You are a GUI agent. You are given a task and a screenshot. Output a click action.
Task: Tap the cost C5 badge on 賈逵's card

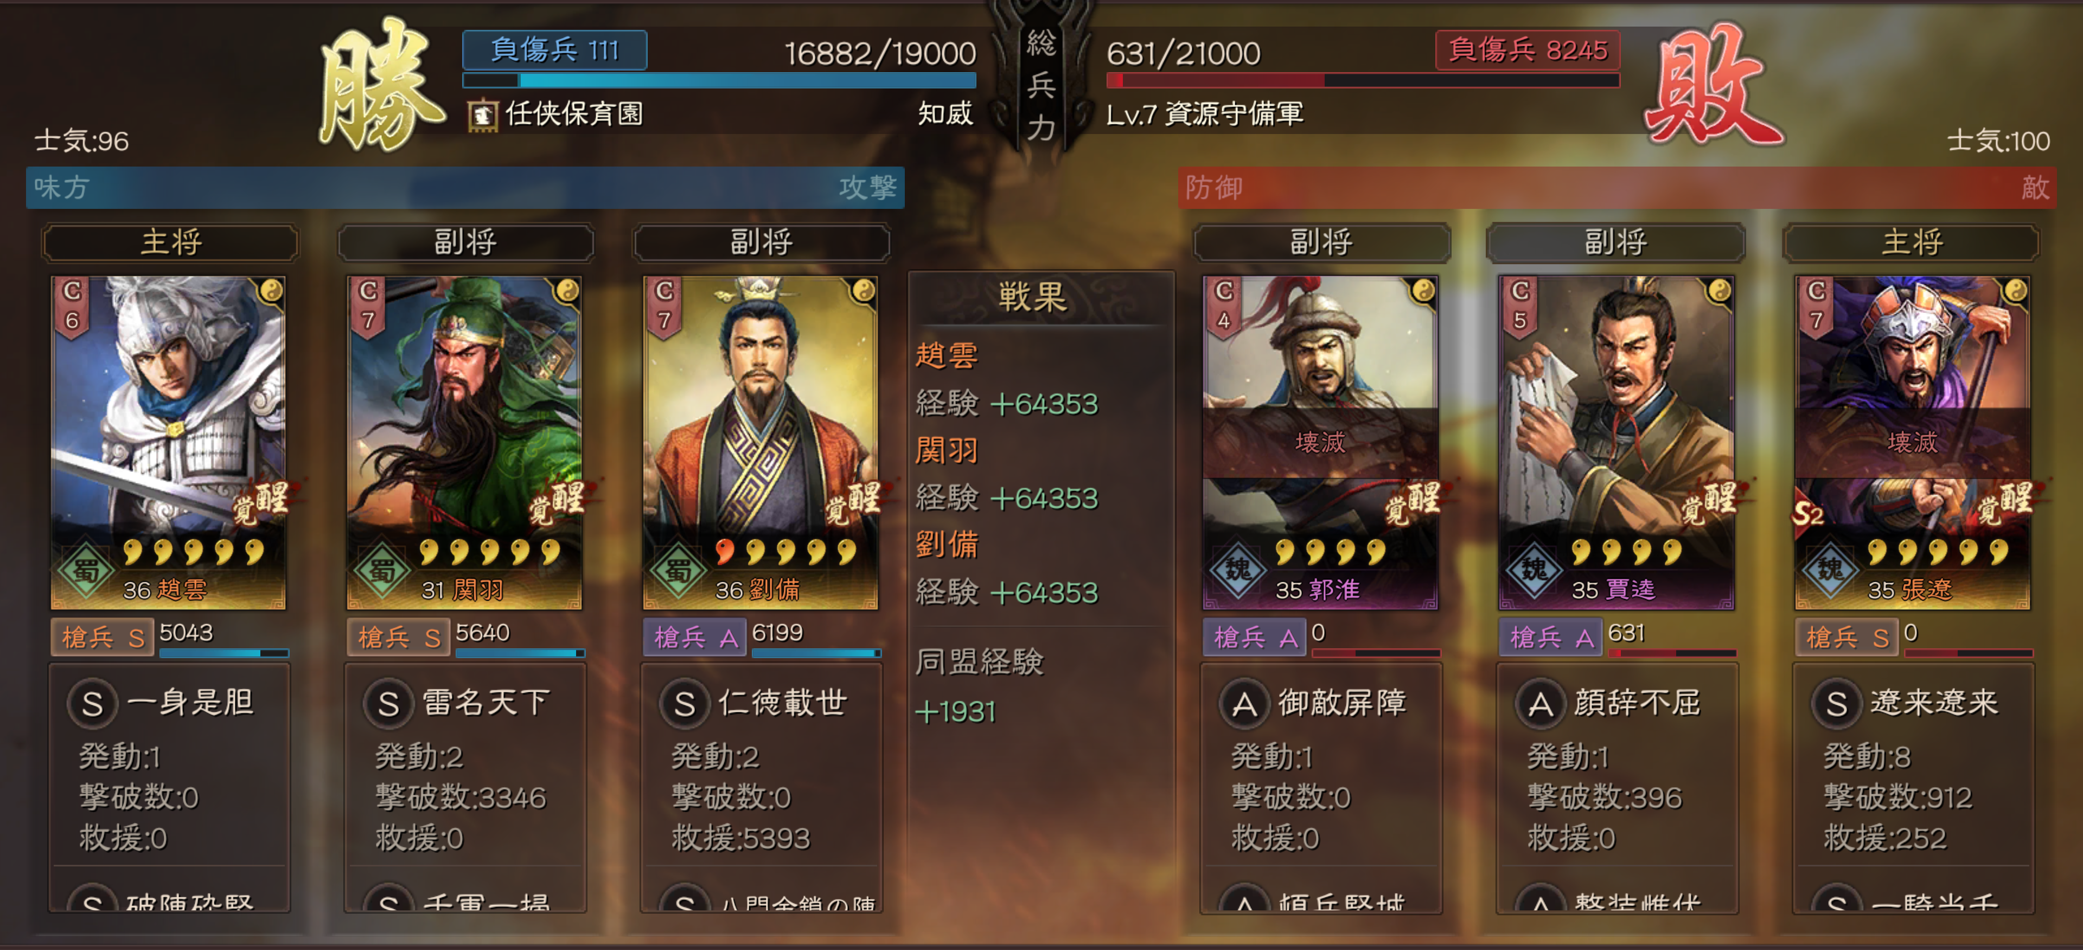pyautogui.click(x=1520, y=307)
